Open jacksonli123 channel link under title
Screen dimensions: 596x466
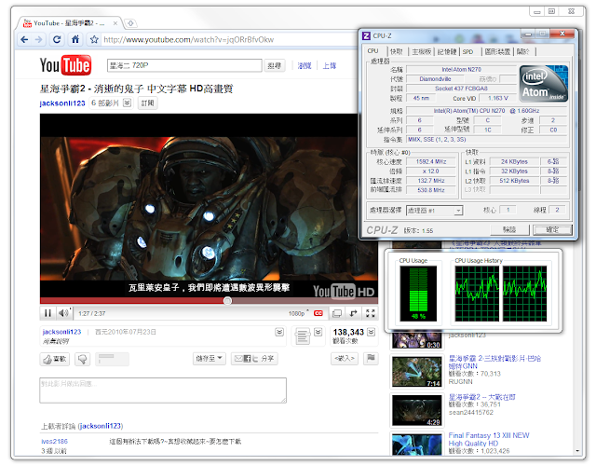(62, 103)
